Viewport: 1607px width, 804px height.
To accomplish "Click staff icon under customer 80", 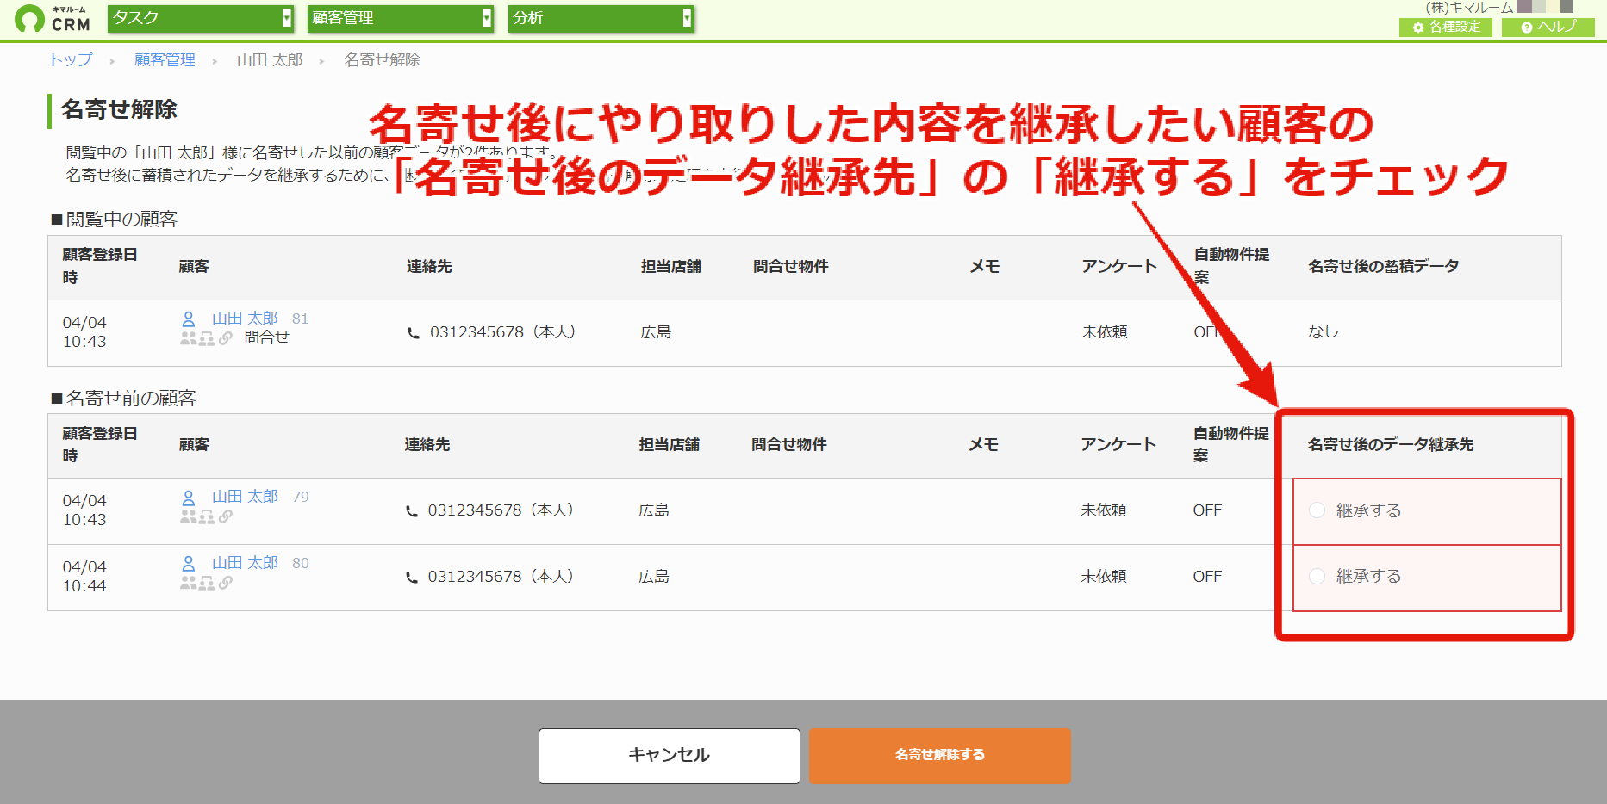I will tap(207, 583).
